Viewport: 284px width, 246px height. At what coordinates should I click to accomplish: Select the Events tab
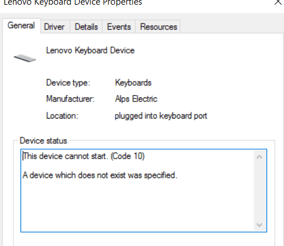click(119, 27)
